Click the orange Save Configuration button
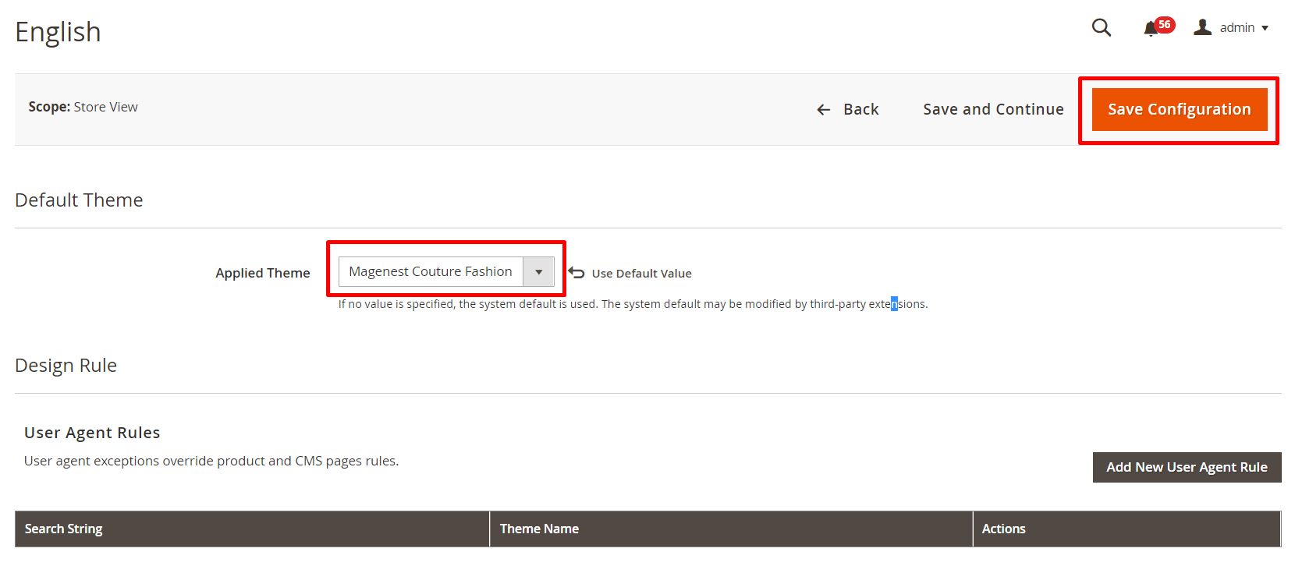This screenshot has width=1295, height=566. [1179, 110]
